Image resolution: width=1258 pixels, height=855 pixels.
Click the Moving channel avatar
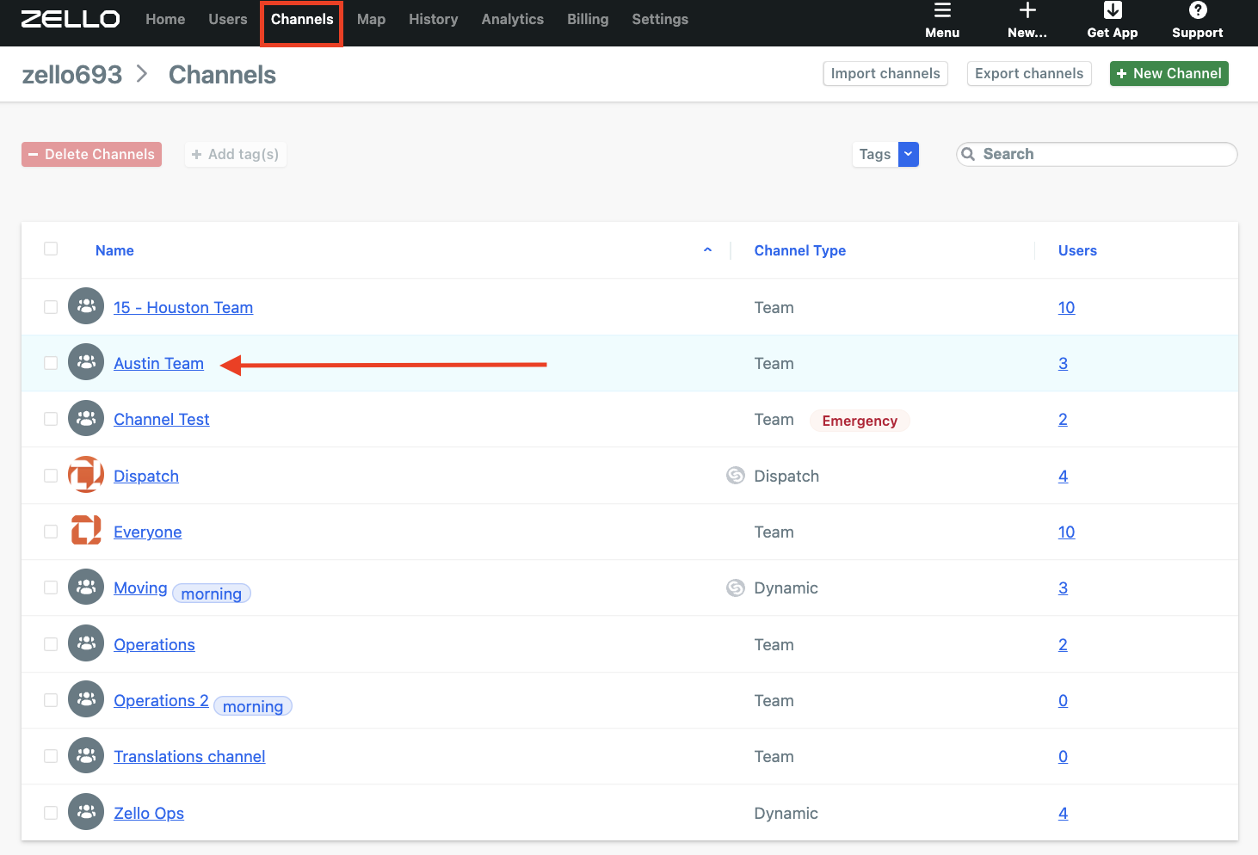click(86, 587)
